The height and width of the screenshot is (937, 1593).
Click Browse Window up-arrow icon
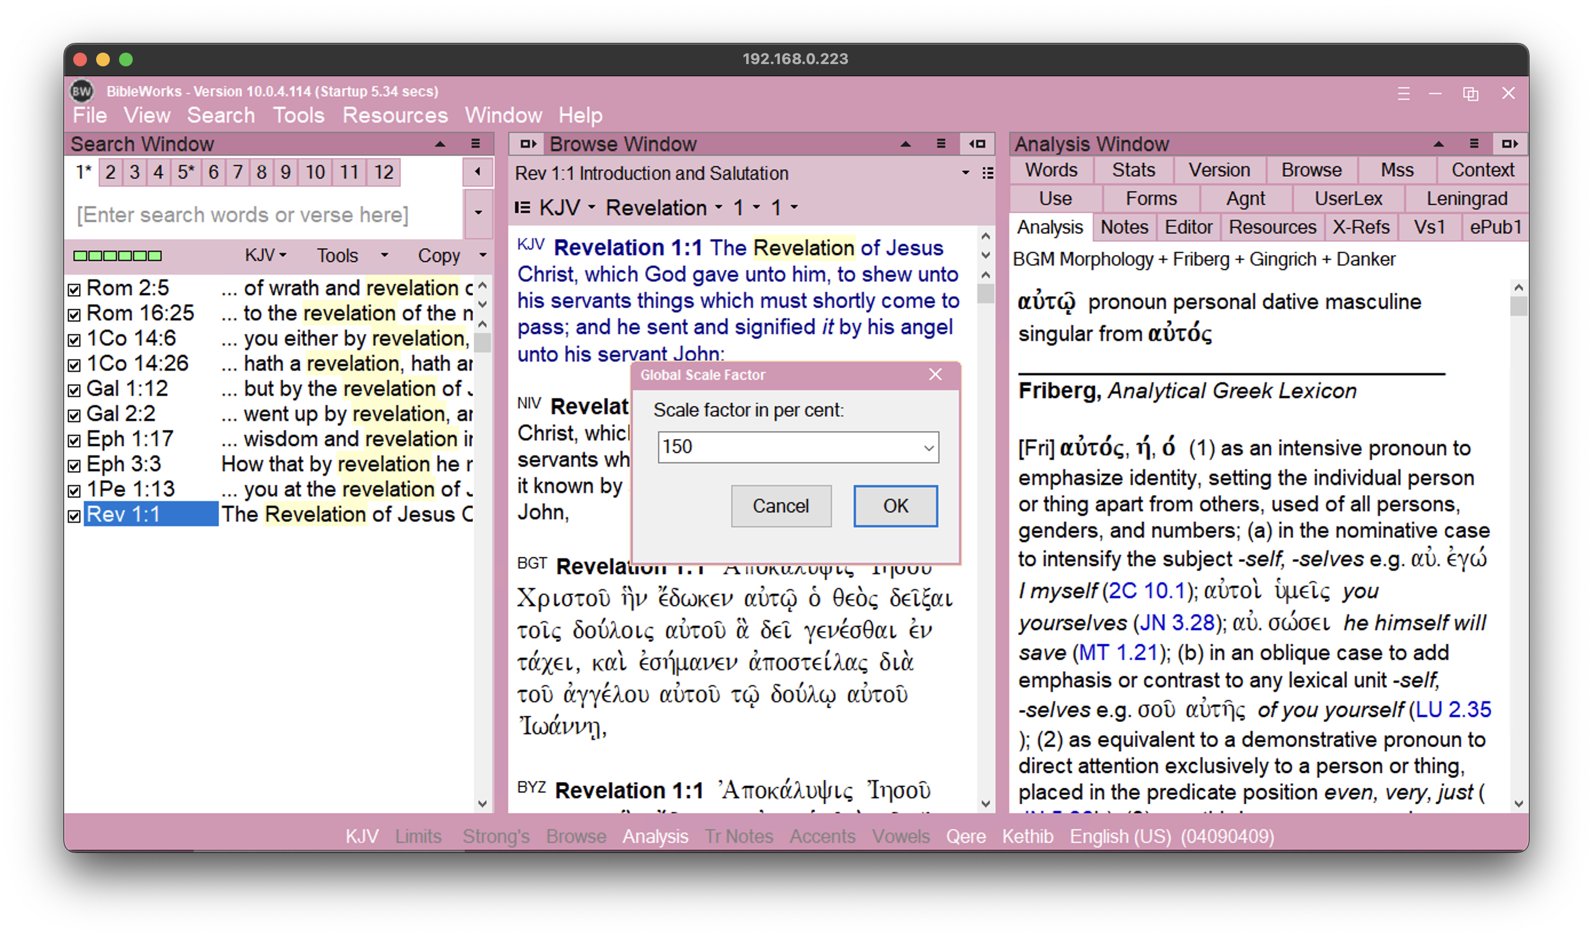tap(905, 145)
